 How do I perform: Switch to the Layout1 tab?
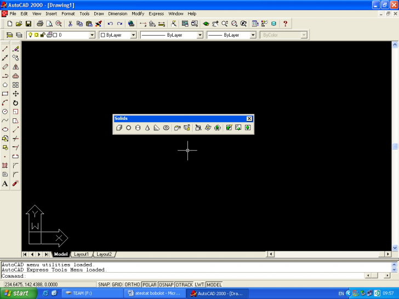click(81, 254)
